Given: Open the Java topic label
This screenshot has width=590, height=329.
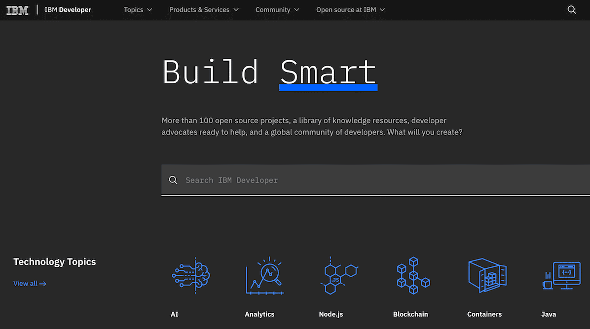Looking at the screenshot, I should (x=548, y=314).
